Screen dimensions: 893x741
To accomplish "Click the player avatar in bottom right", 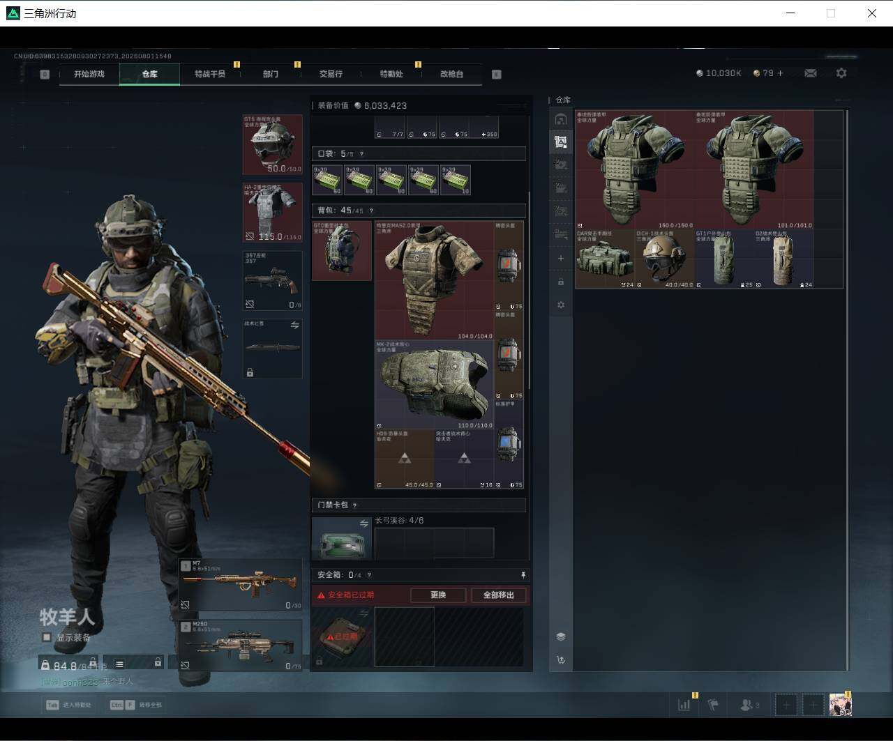I will 840,705.
